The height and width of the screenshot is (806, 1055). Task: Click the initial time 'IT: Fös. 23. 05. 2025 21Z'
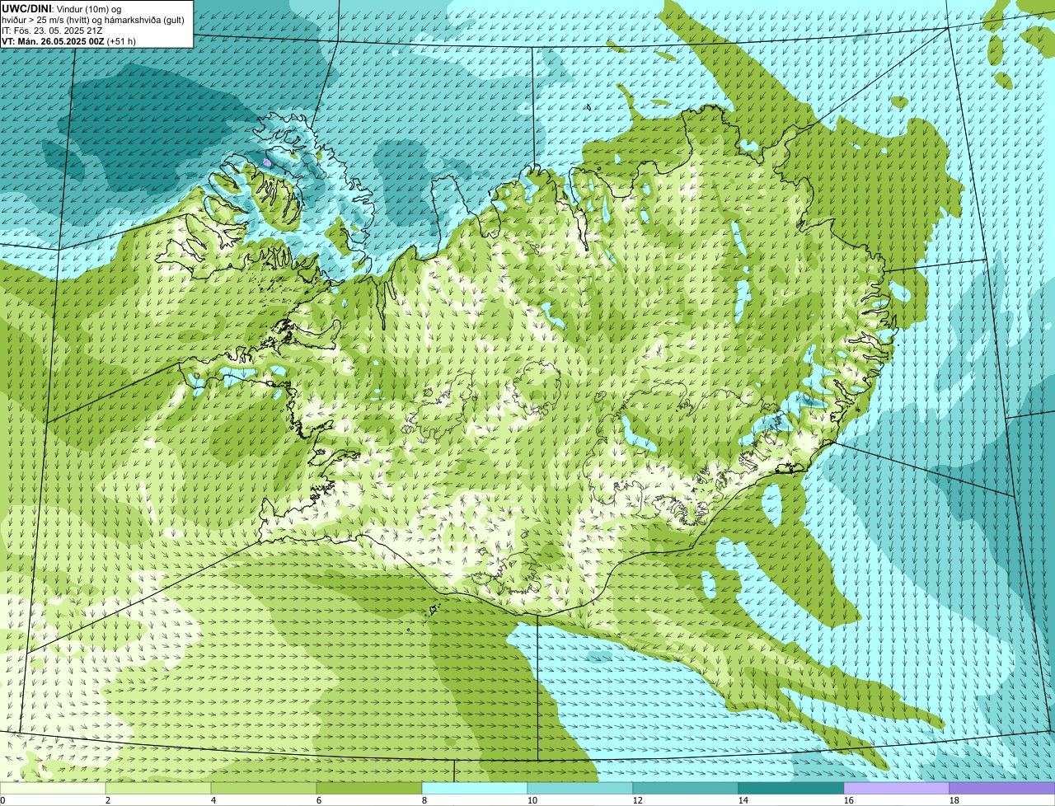click(x=51, y=30)
